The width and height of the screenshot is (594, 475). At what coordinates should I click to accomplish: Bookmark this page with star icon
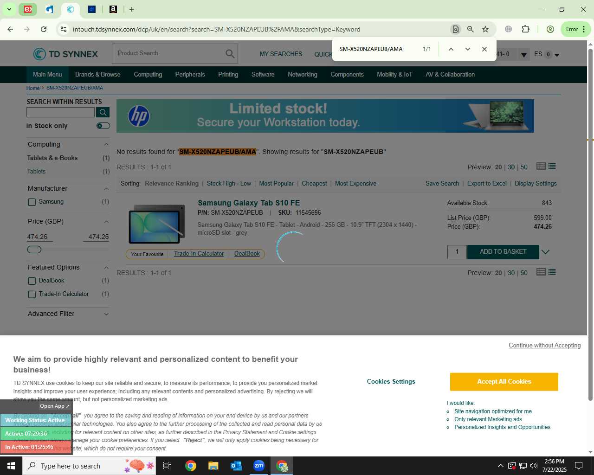coord(485,29)
